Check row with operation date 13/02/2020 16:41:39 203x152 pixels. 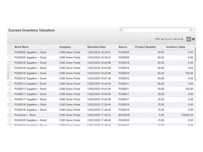[x=10, y=79]
